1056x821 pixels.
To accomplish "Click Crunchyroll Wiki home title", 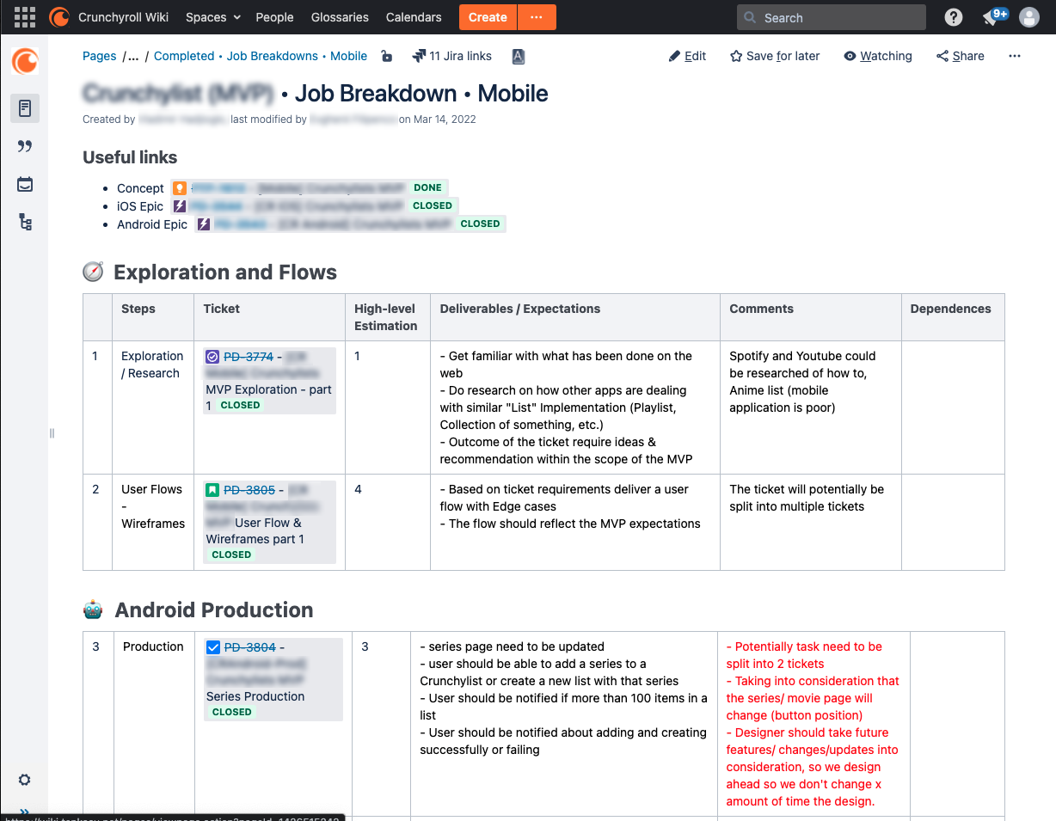I will pos(123,17).
